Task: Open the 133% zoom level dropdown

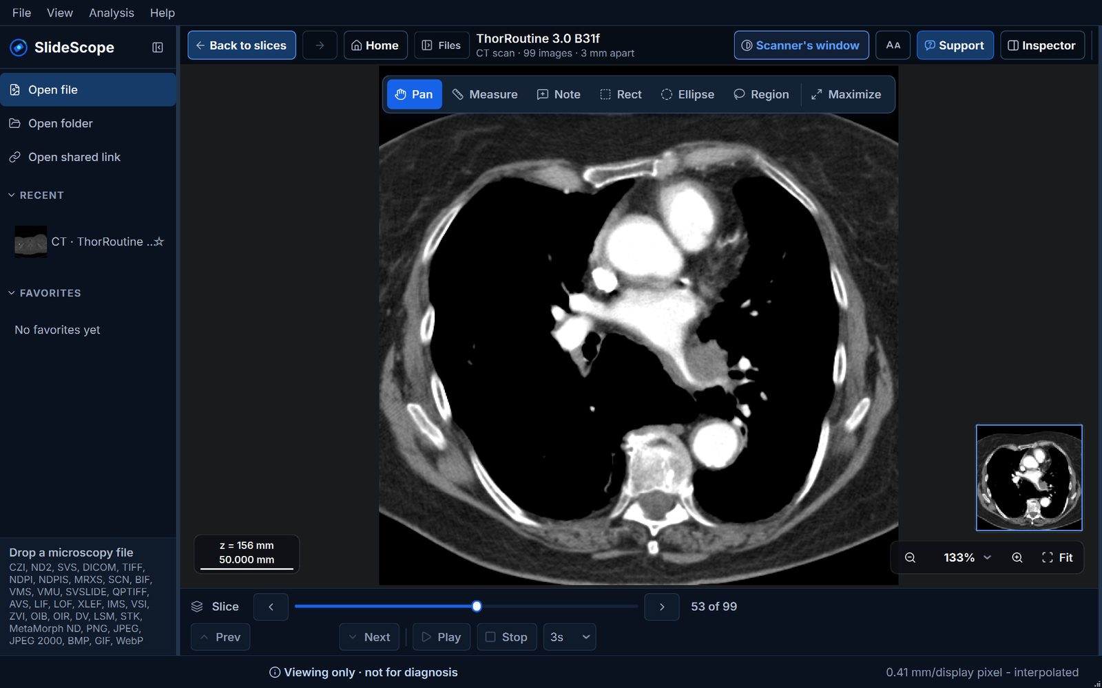Action: coord(967,557)
